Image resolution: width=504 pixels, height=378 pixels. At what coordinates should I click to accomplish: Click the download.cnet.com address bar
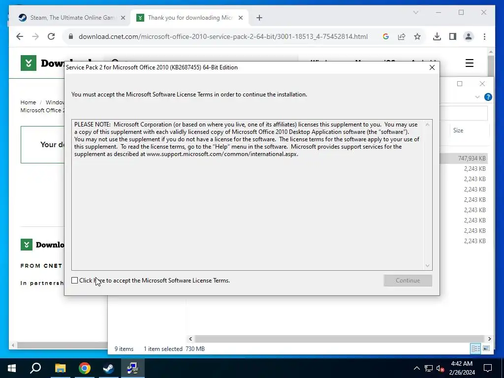coord(223,36)
